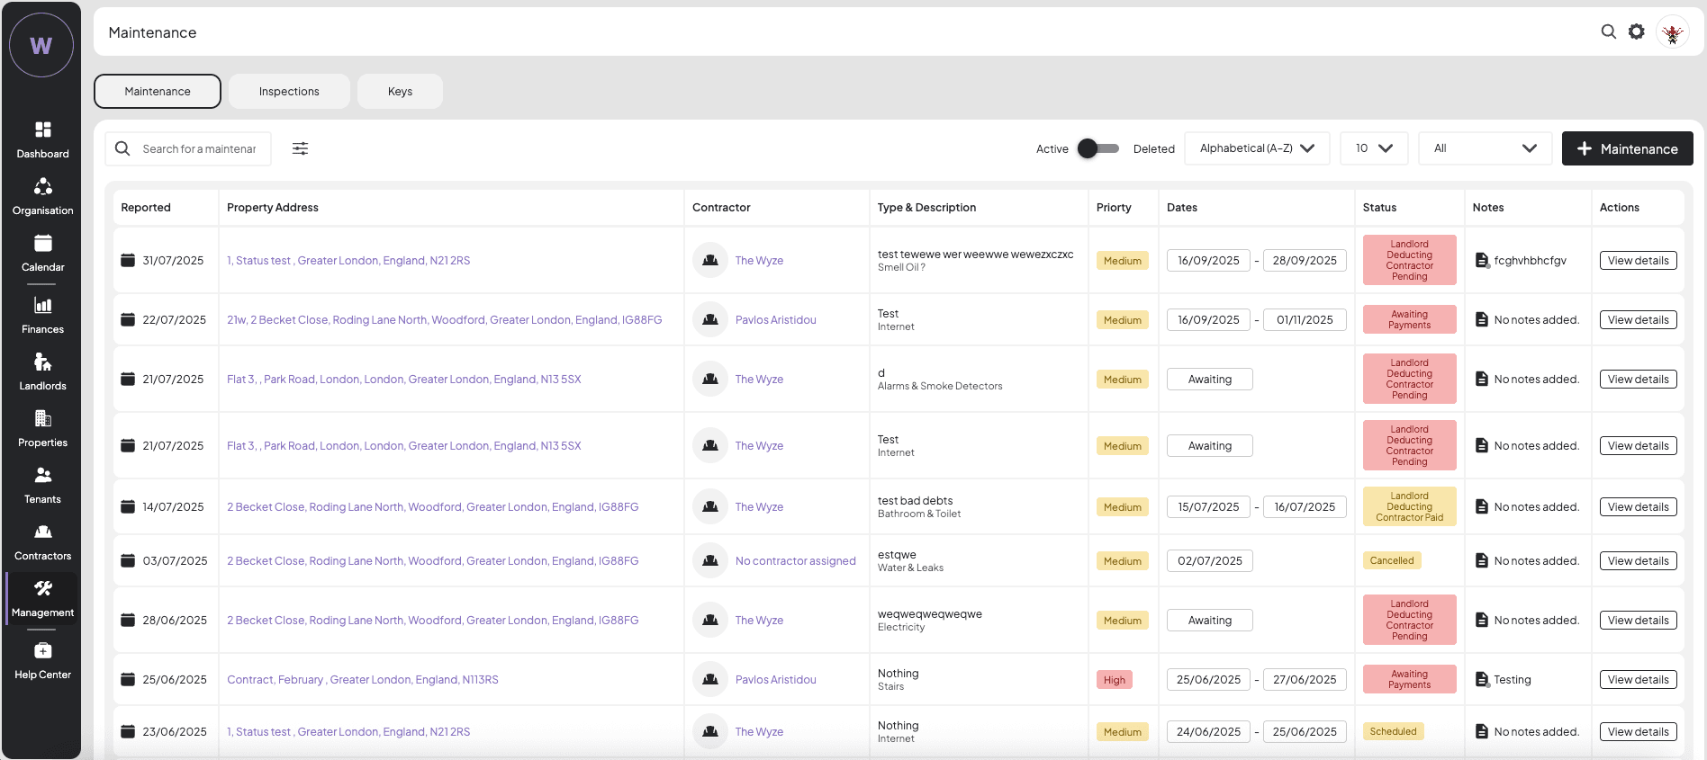1707x760 pixels.
Task: Switch to the Keys tab
Action: [x=400, y=92]
